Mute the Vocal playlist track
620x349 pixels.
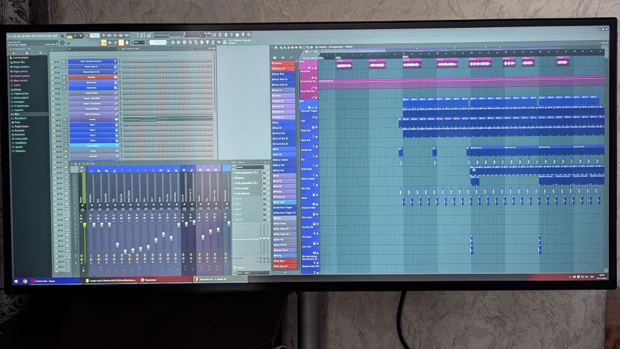click(316, 68)
